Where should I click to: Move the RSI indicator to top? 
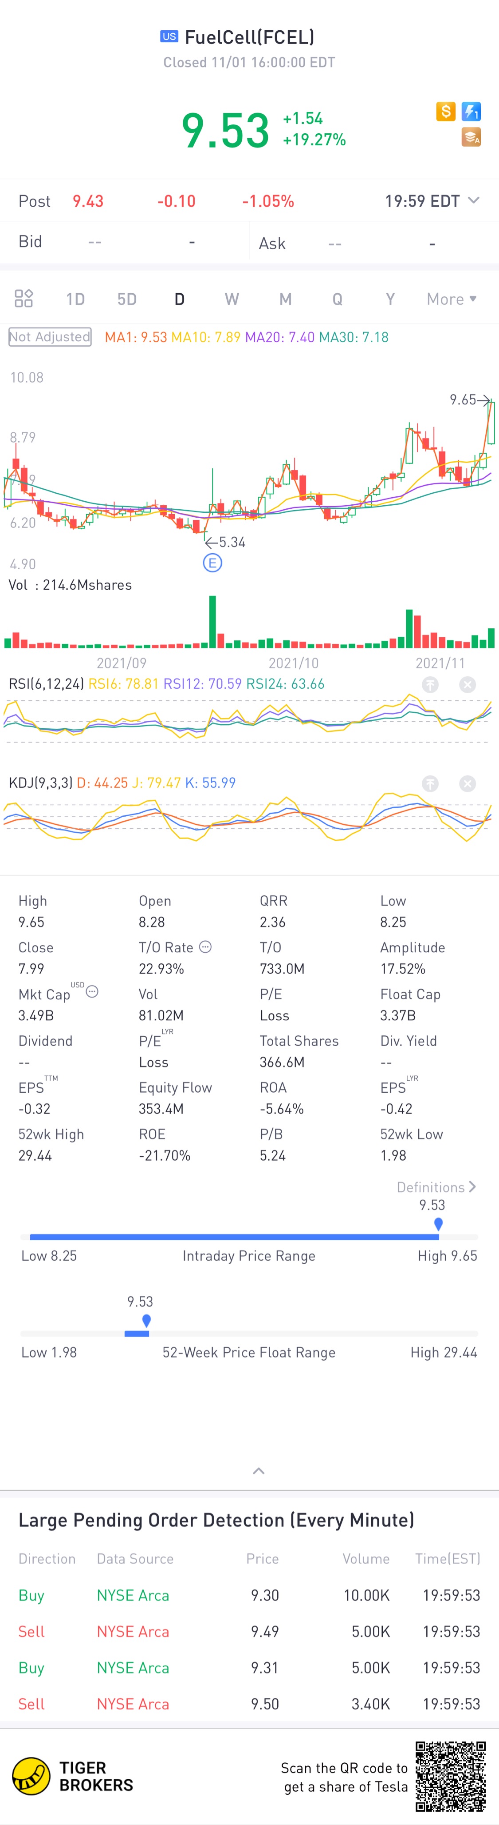point(430,684)
